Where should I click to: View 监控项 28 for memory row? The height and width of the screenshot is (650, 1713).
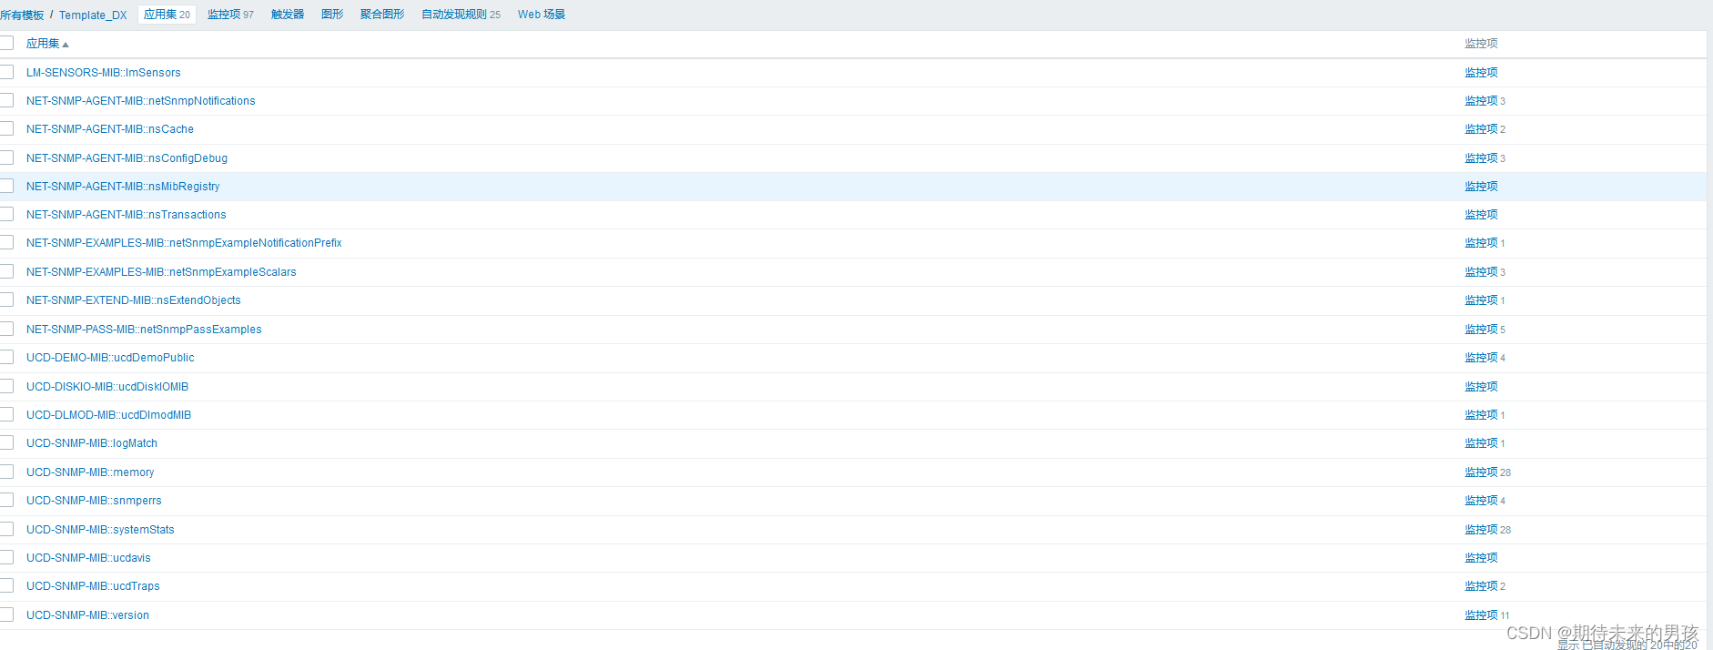1487,472
